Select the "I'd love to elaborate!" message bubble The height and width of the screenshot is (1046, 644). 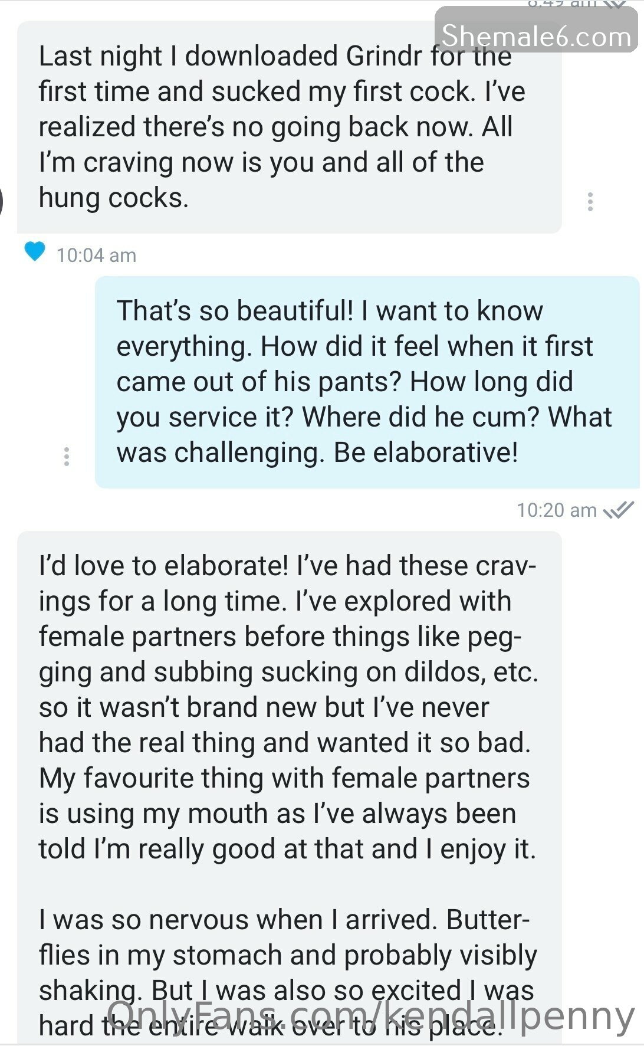click(289, 788)
